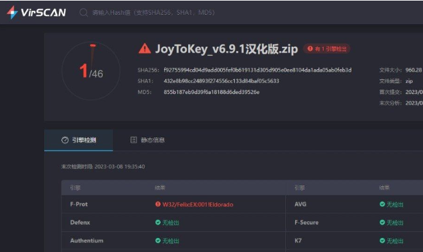Click the file type value zip
This screenshot has width=423, height=252.
pyautogui.click(x=410, y=81)
